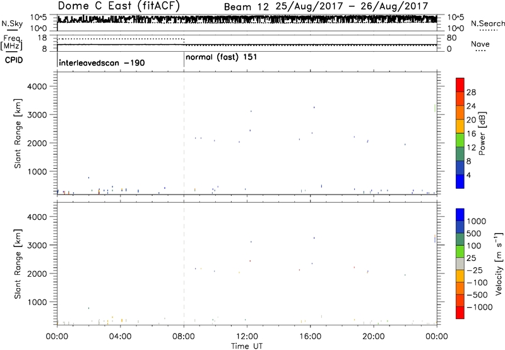Click the 'interleavedscan -190' CPID text

(x=102, y=63)
